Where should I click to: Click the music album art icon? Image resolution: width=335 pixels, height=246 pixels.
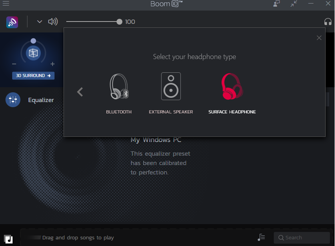8,239
